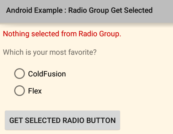The image size is (173, 134).
Task: Click the GET SELECTED RADIO BUTTON button
Action: [63, 120]
